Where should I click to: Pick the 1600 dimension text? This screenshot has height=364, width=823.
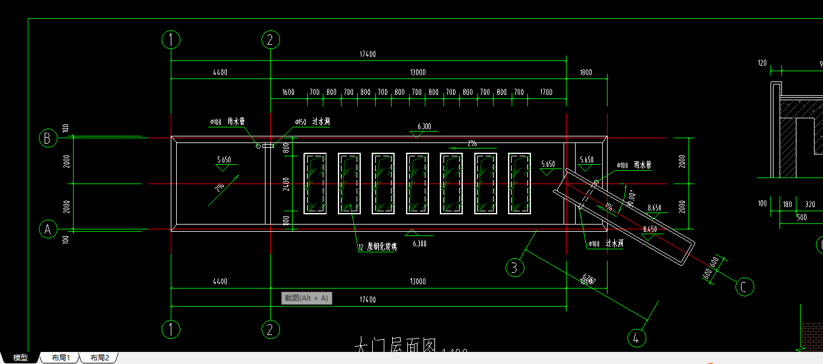(x=288, y=92)
